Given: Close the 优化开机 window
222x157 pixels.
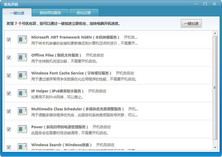Looking at the screenshot, I should 214,4.
